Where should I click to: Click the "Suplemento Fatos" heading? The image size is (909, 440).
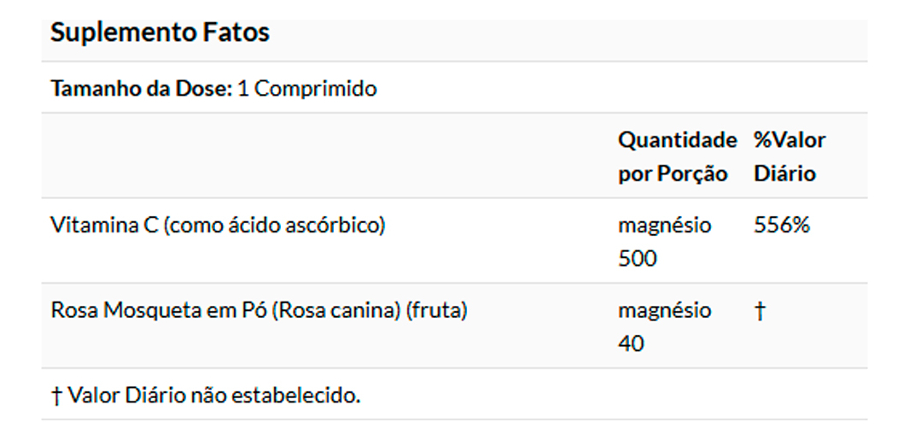point(160,33)
